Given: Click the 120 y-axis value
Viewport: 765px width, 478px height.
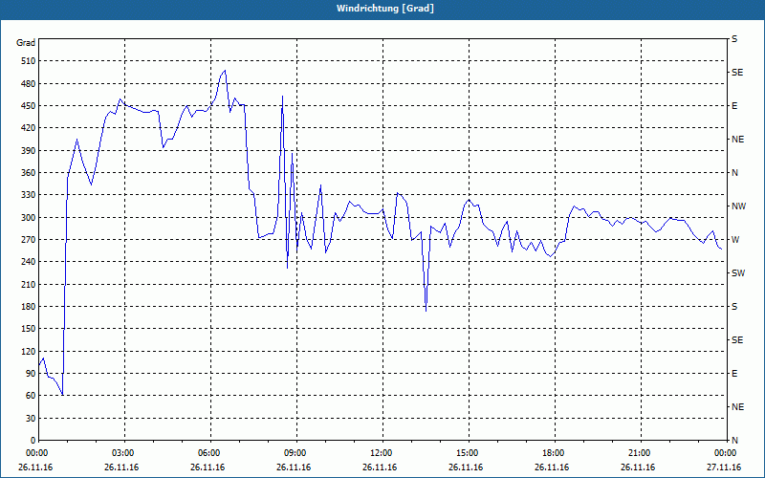Looking at the screenshot, I should 29,351.
